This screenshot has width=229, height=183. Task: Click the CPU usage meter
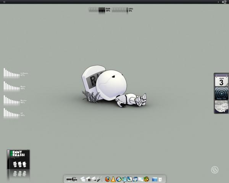click(123, 10)
